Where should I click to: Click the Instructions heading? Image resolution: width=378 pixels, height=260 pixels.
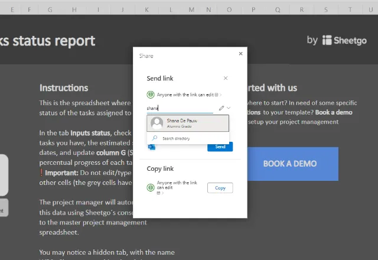[64, 88]
